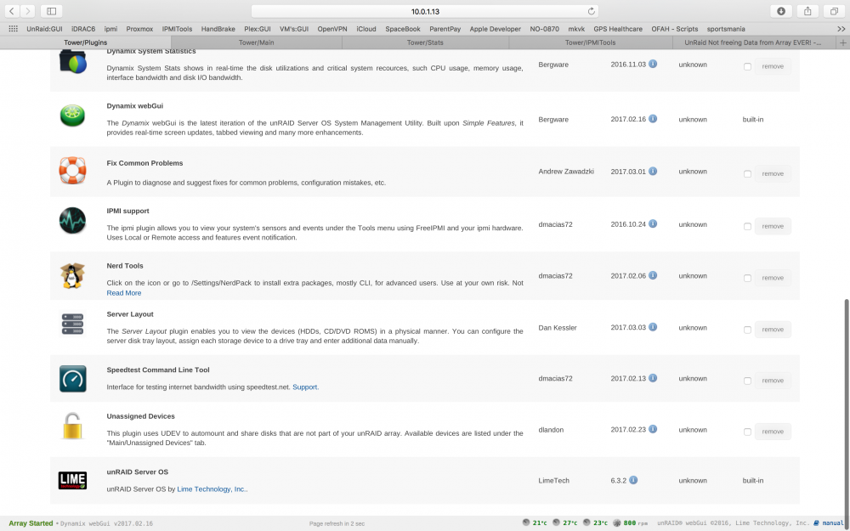Open a new tab with plus button
This screenshot has width=850, height=531.
click(x=843, y=42)
